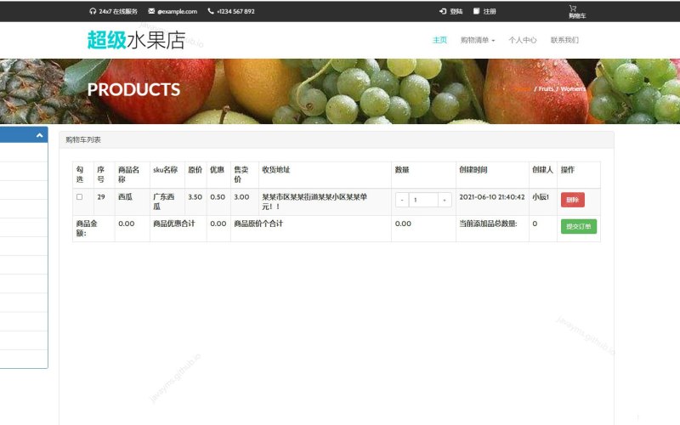Open the 联系我们 menu item

click(564, 40)
